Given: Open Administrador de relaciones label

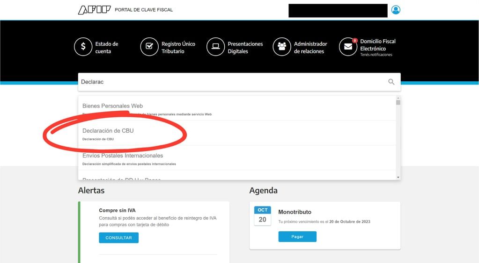Looking at the screenshot, I should tap(310, 48).
